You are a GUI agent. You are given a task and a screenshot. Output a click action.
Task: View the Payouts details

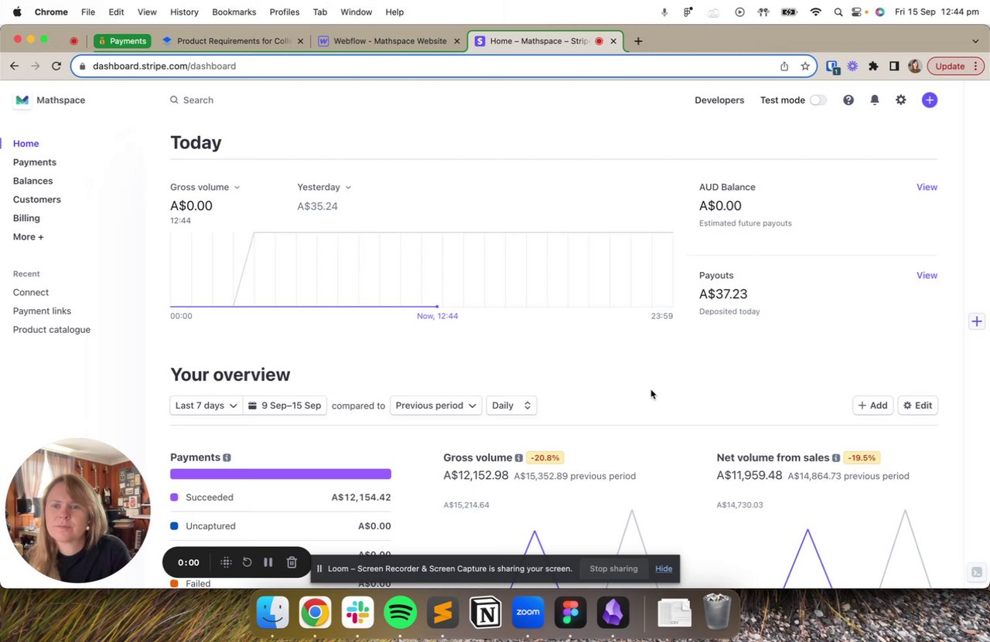pyautogui.click(x=927, y=275)
